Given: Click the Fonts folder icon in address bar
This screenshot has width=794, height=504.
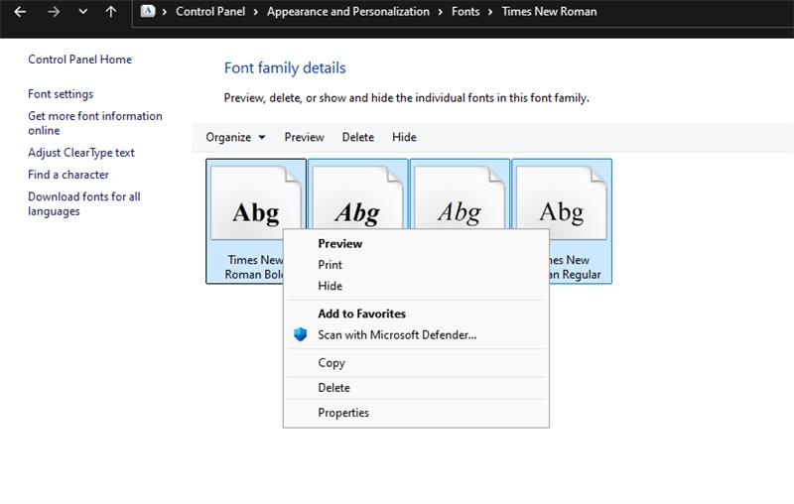Looking at the screenshot, I should pos(147,11).
